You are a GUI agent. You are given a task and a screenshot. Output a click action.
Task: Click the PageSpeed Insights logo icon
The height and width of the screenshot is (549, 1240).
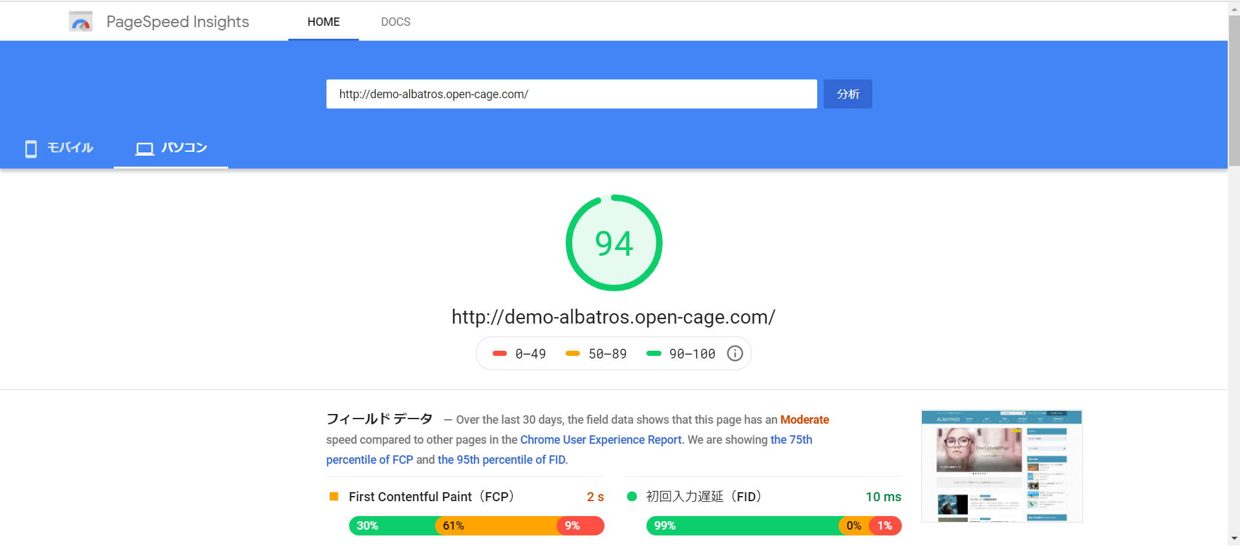tap(81, 21)
